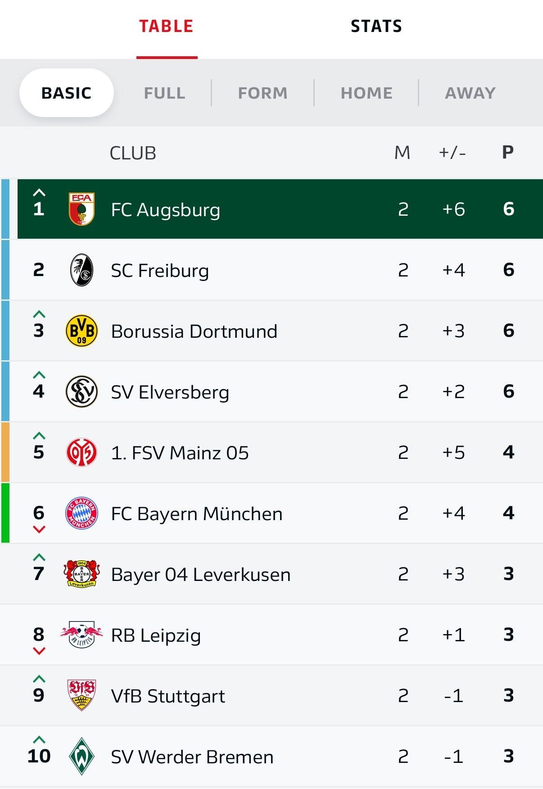Tap the Werder Bremen green diamond logo
Screen dimensions: 543x789
(x=81, y=756)
